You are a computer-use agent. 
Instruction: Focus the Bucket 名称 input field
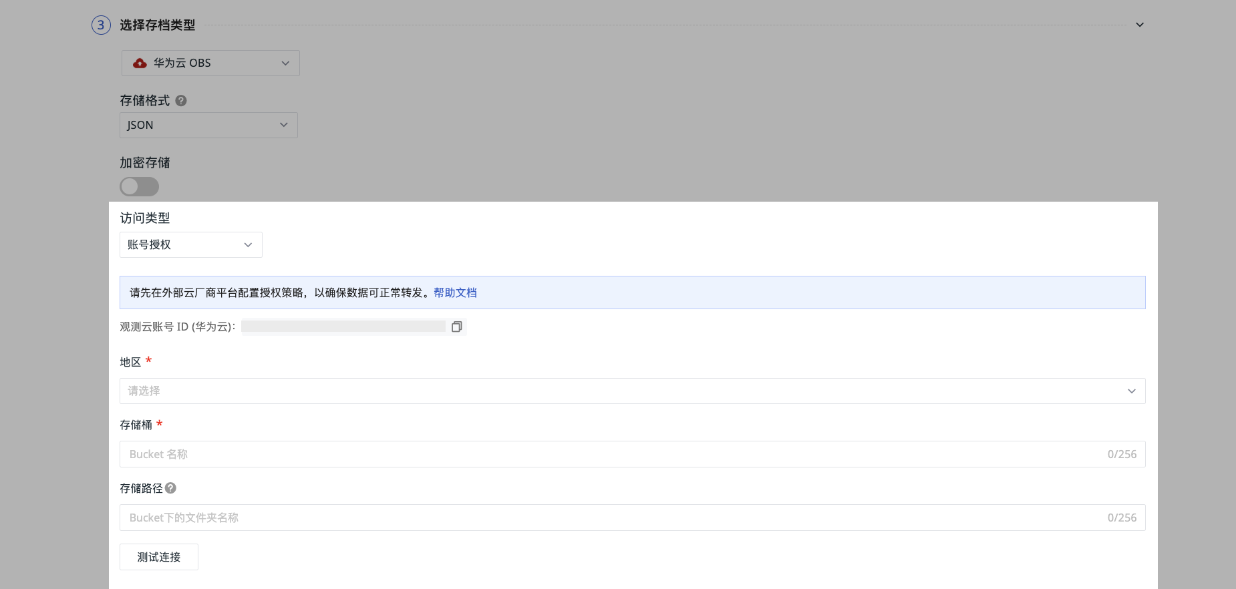(x=632, y=454)
